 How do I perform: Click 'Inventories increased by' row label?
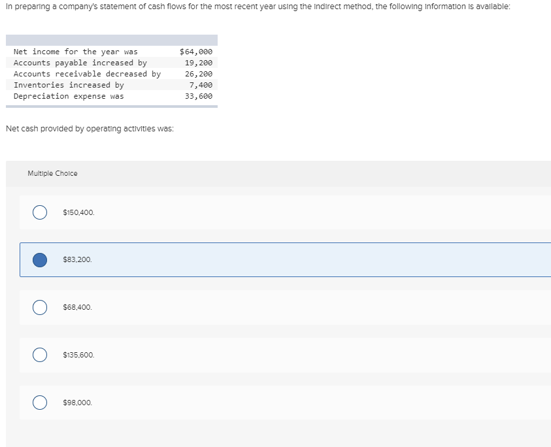pyautogui.click(x=69, y=85)
